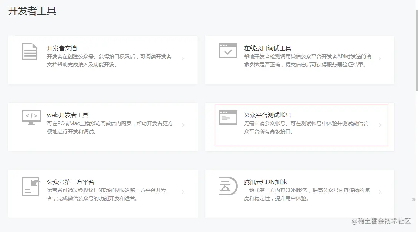The width and height of the screenshot is (418, 232).
Task: Click the 腾讯云CDN加速 cloud icon
Action: 228,186
